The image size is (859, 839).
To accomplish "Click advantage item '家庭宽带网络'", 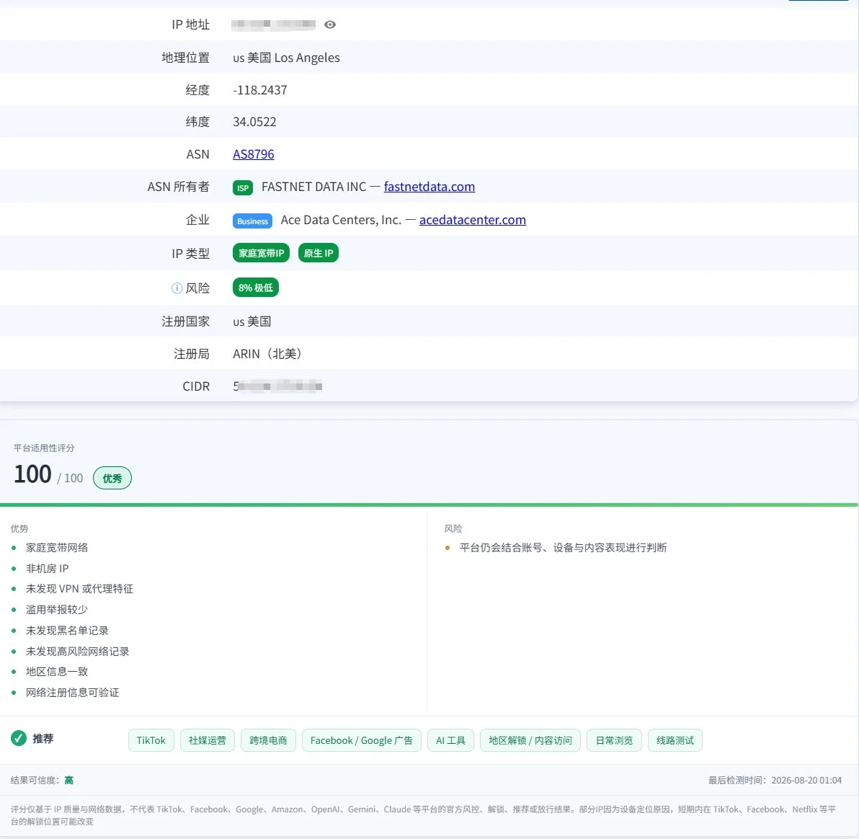I will coord(57,548).
